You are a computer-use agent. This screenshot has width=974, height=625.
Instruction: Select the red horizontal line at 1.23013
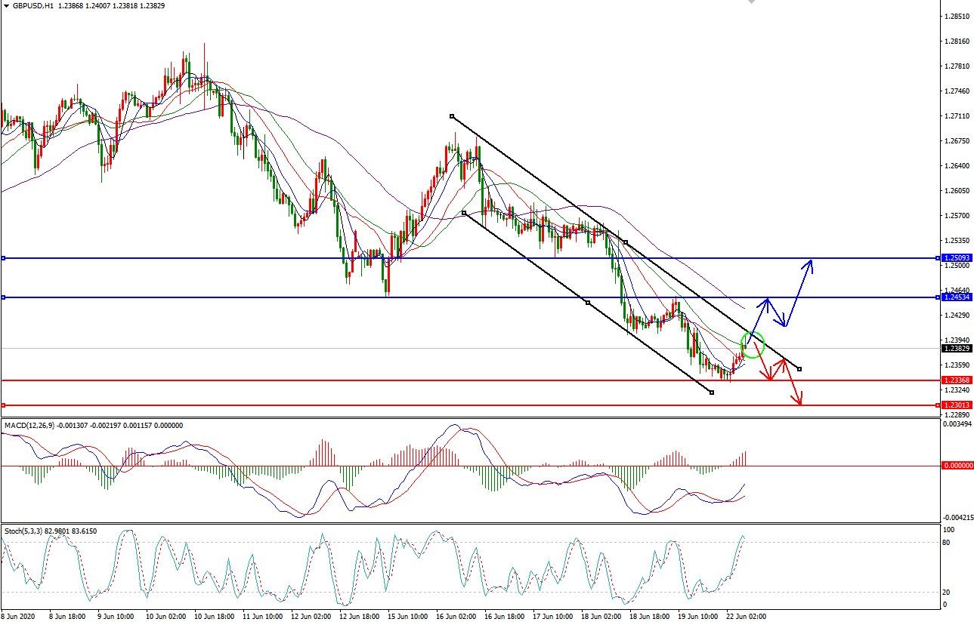[470, 405]
